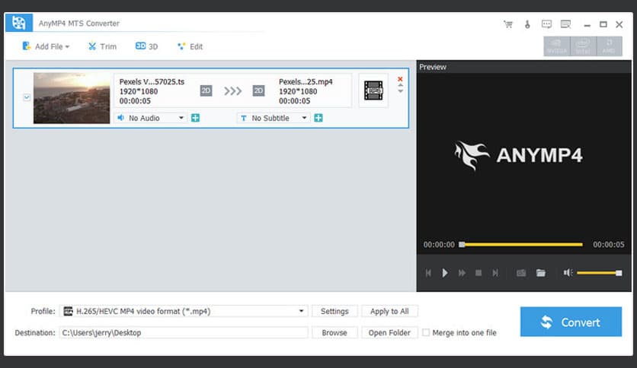
Task: Open the Profile format dropdown
Action: click(184, 311)
